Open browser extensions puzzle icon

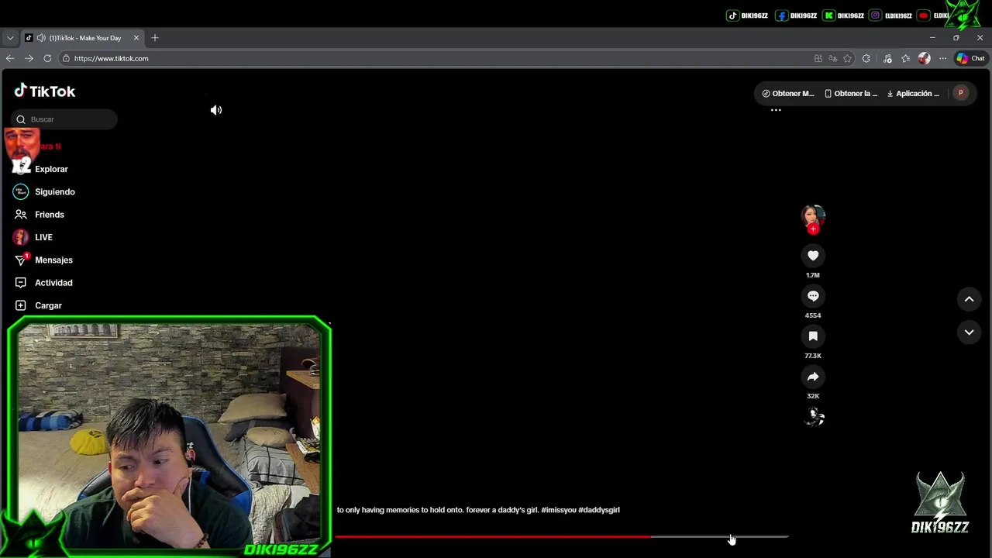[866, 58]
